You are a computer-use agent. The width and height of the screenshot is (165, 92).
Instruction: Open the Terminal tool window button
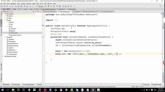(x=6, y=85)
